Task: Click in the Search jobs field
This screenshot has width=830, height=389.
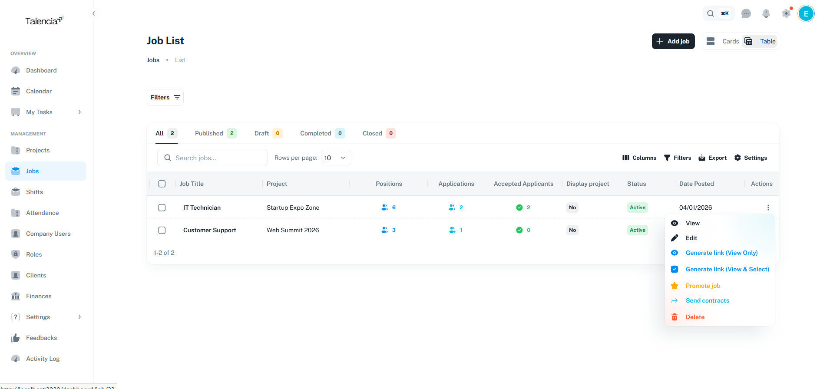Action: pyautogui.click(x=212, y=158)
